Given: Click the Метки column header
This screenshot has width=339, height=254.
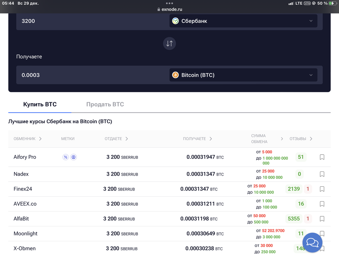Looking at the screenshot, I should (68, 139).
